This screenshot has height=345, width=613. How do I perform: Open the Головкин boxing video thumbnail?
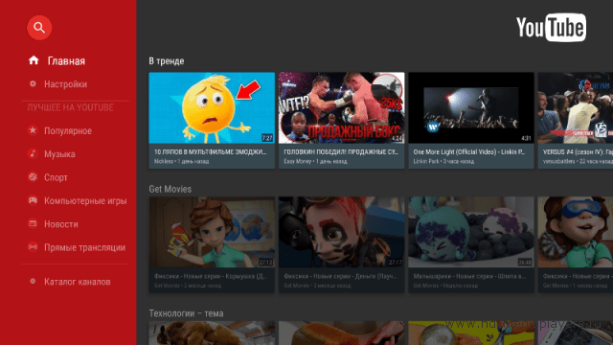[x=341, y=107]
